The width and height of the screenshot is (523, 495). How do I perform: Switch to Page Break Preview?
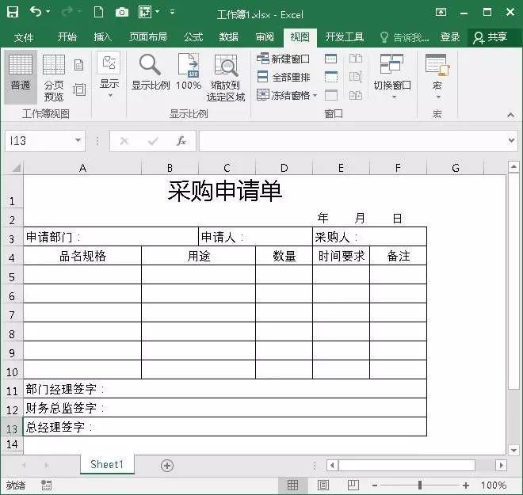point(54,78)
